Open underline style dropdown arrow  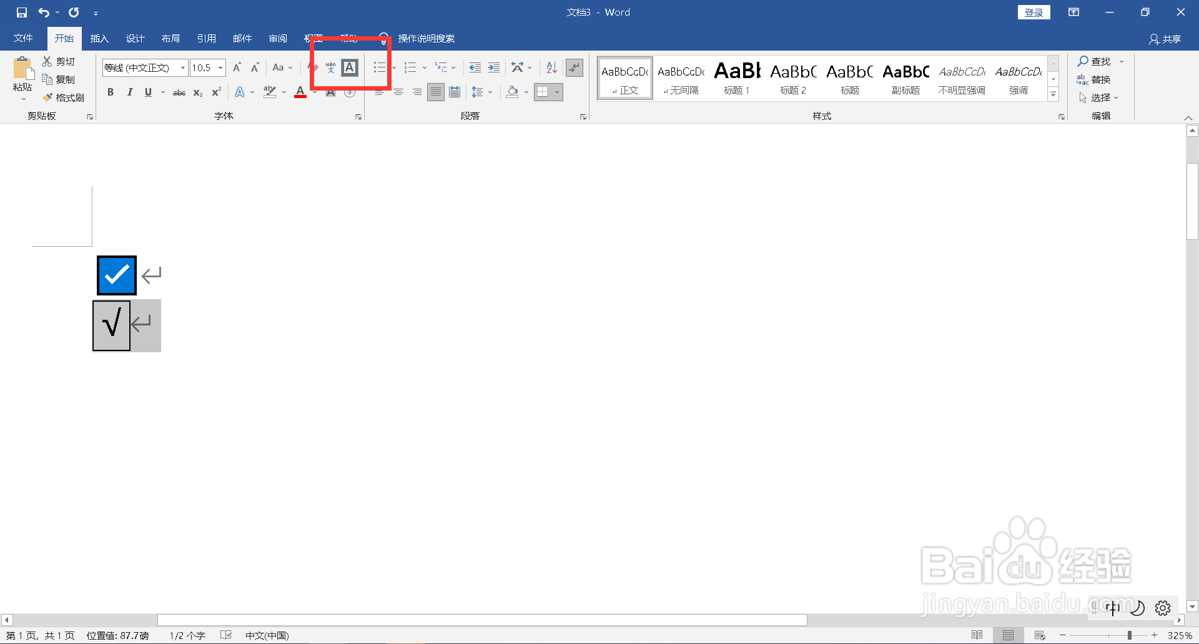coord(163,92)
